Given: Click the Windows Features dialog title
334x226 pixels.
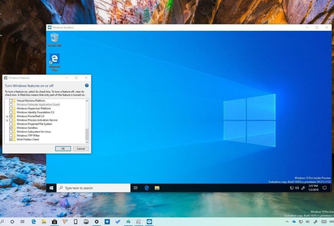Looking at the screenshot, I should [19, 78].
